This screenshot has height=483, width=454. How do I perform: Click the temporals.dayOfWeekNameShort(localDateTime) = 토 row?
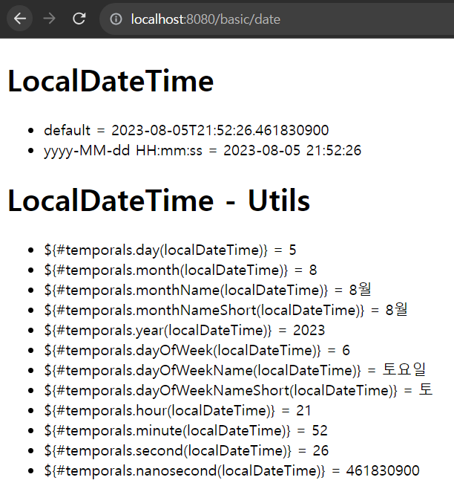[x=238, y=390]
